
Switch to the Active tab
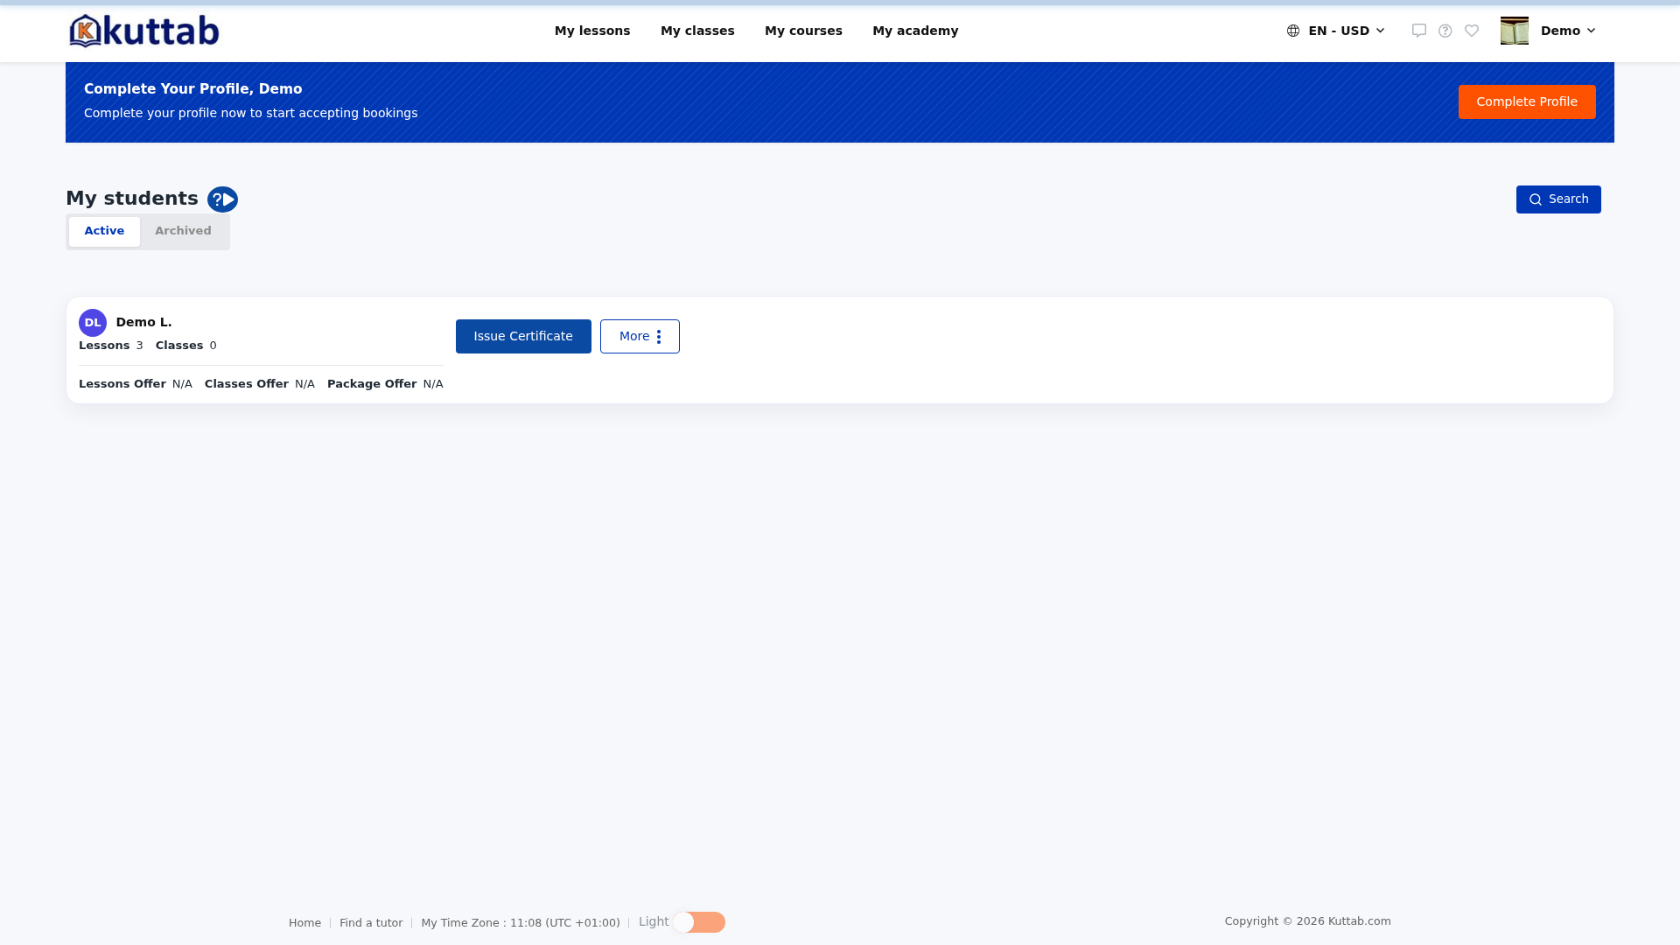coord(104,231)
